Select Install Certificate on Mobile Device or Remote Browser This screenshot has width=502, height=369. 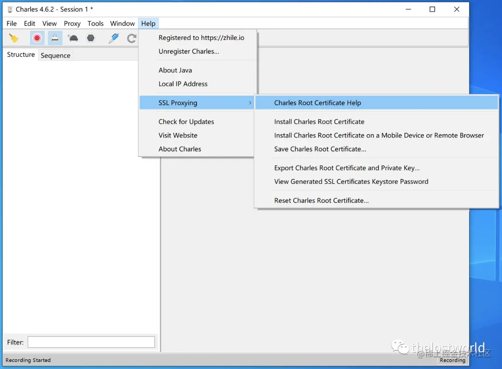pos(376,135)
